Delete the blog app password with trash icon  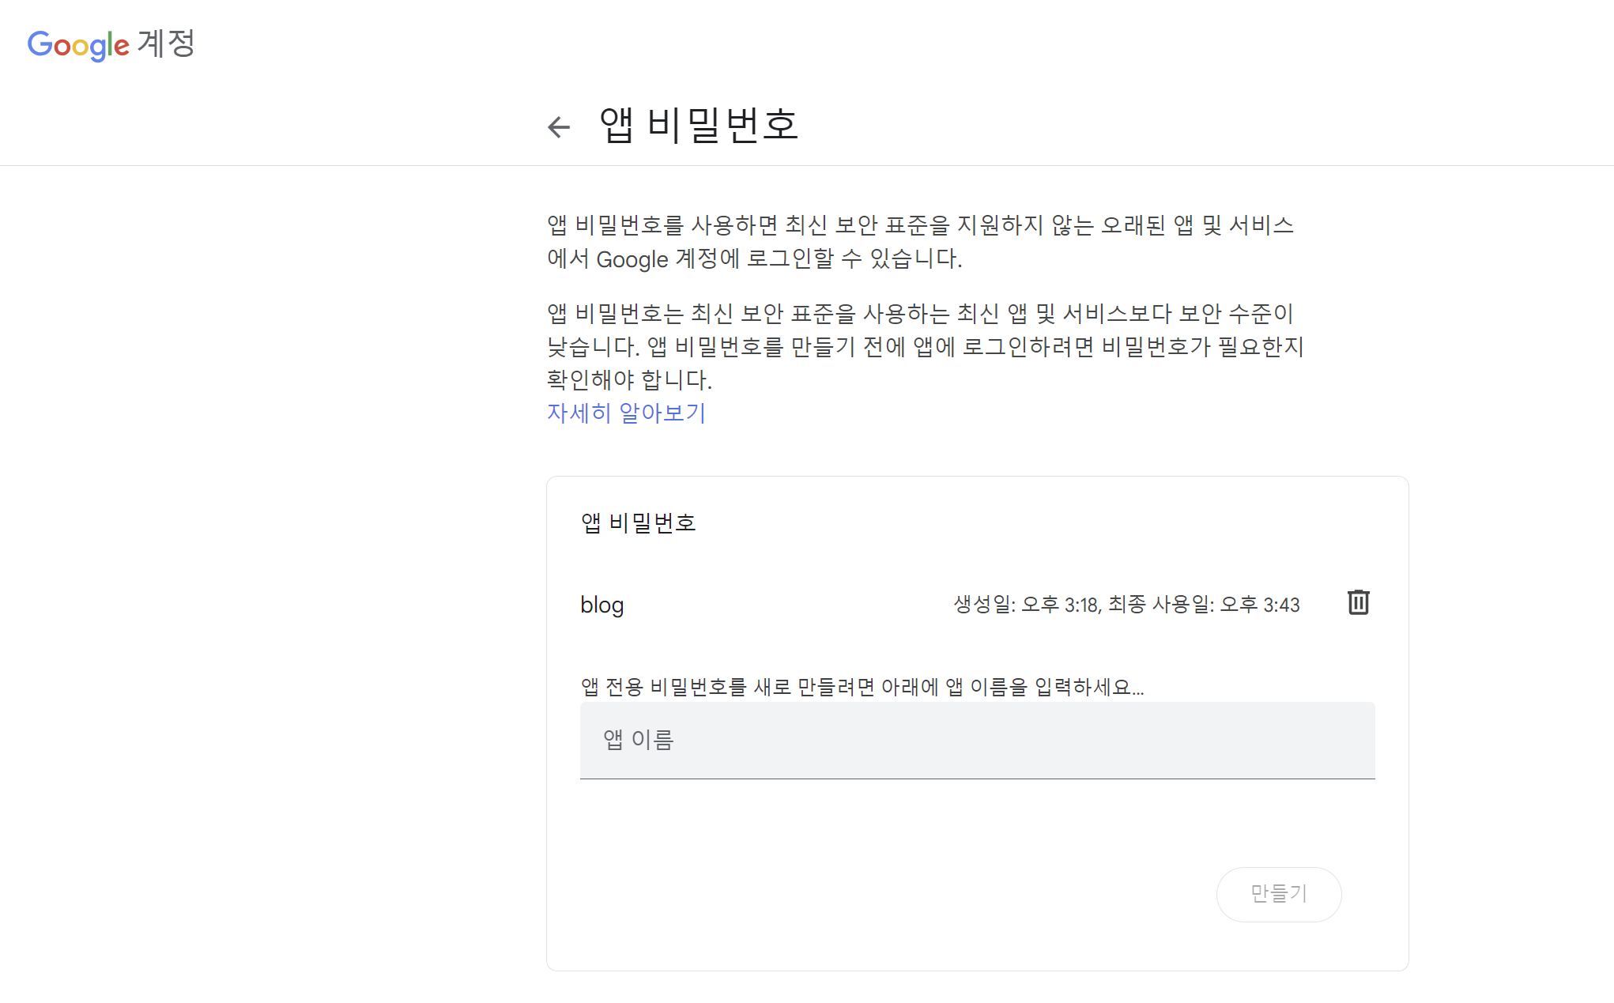click(x=1358, y=603)
